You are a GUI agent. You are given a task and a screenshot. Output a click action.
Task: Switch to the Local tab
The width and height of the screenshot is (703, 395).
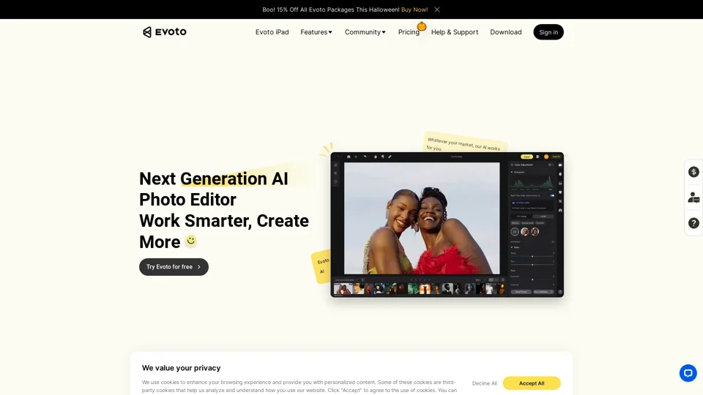pos(543,217)
